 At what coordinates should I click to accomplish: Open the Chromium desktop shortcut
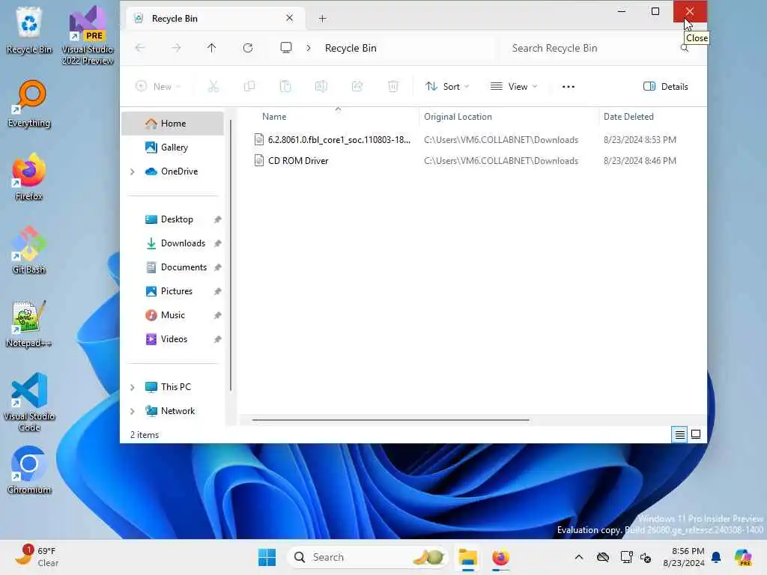tap(29, 470)
